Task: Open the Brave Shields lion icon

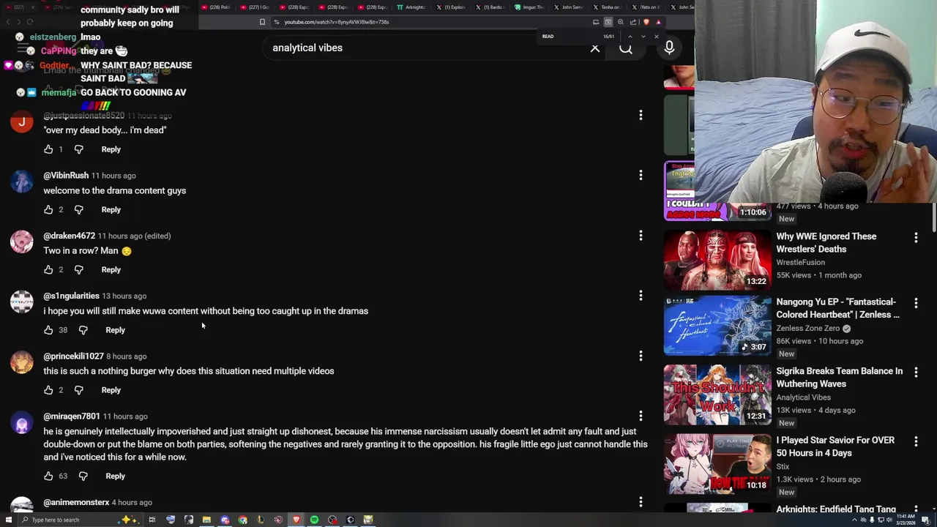Action: [x=646, y=22]
